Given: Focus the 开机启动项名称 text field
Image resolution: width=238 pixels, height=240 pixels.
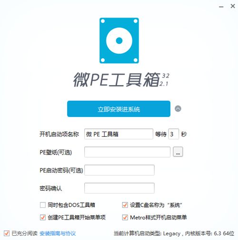Looking at the screenshot, I should (x=119, y=134).
